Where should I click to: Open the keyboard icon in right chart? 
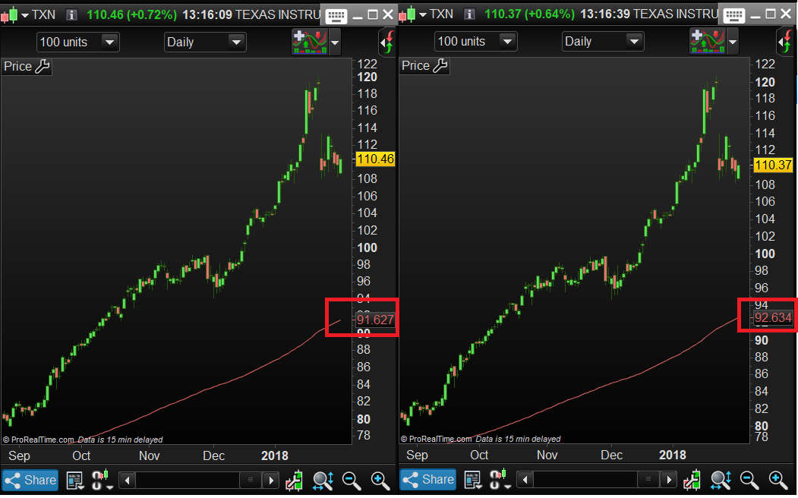point(734,16)
